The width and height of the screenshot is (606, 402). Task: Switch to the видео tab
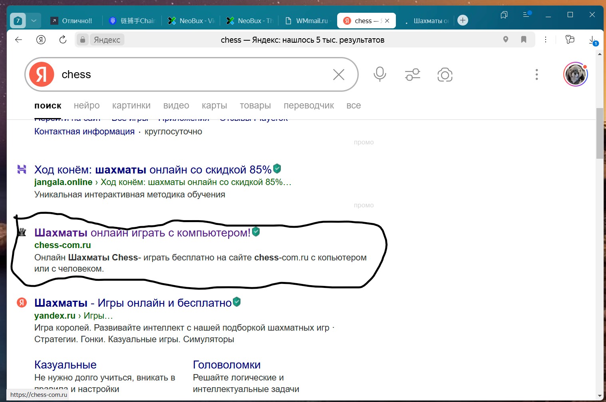click(x=176, y=106)
